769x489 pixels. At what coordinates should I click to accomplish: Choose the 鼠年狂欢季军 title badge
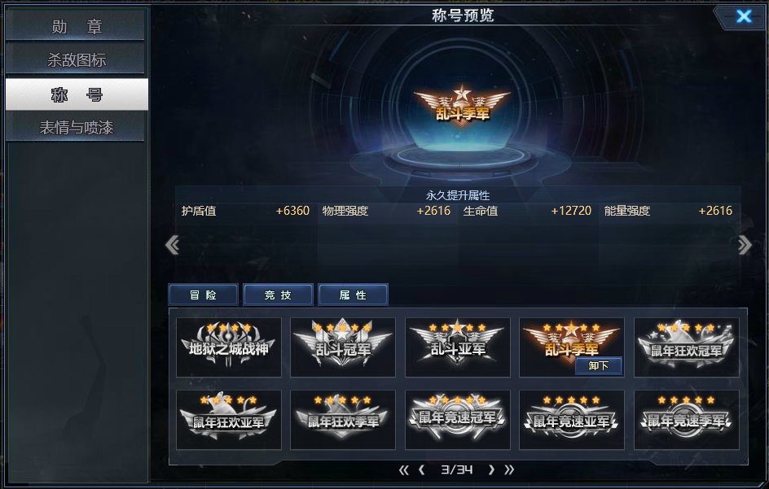coord(343,420)
